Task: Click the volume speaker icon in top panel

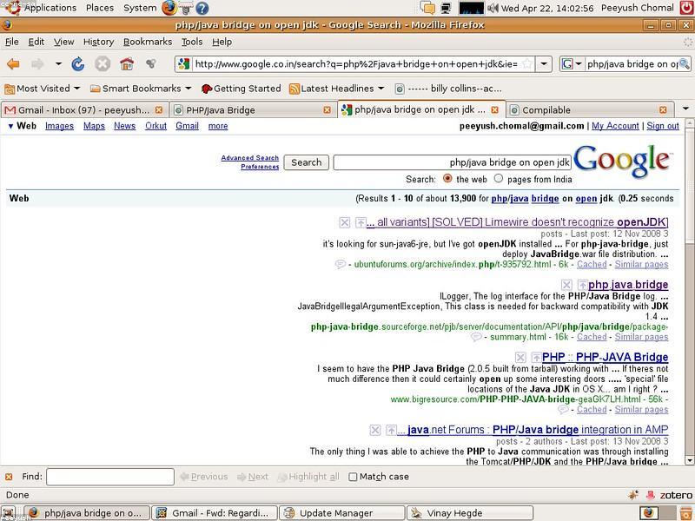Action: pos(493,8)
